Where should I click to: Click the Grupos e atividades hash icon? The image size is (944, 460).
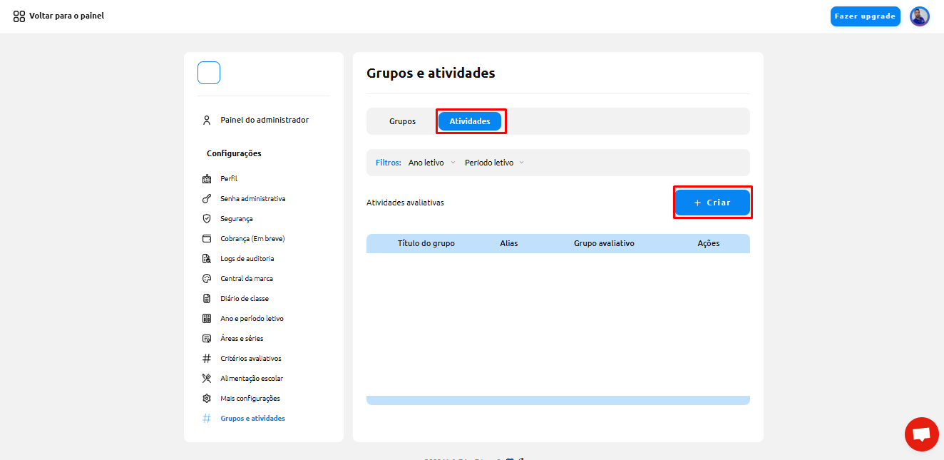click(207, 419)
